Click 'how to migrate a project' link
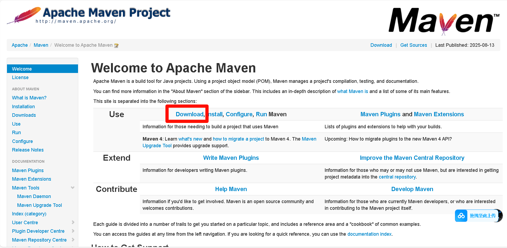 (238, 139)
